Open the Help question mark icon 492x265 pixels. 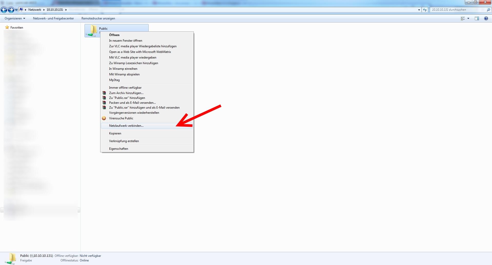(486, 18)
